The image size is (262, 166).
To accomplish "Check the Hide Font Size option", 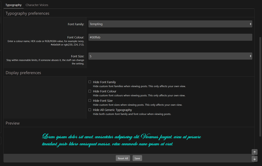I will tap(90, 101).
